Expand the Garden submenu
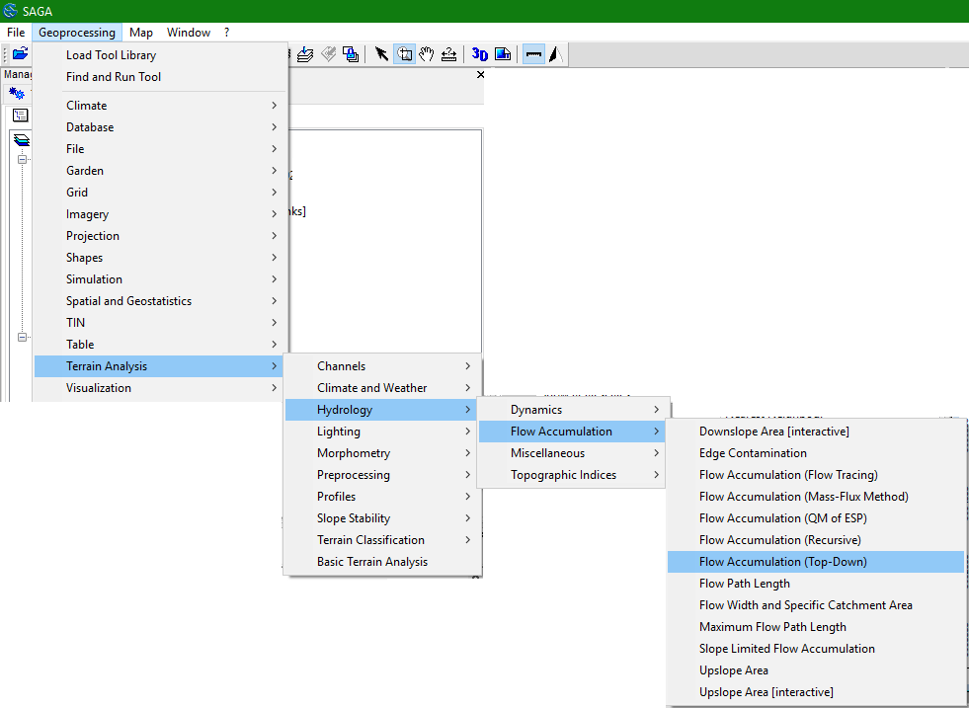 pos(161,171)
